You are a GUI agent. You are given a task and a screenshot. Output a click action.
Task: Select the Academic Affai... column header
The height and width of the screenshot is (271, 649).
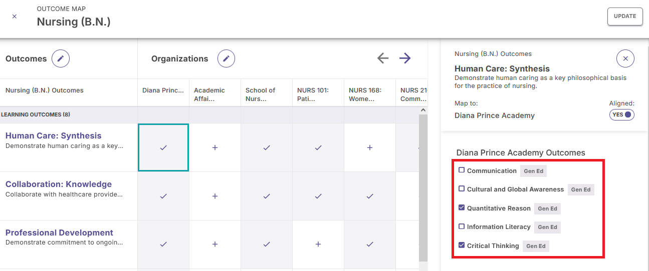215,92
